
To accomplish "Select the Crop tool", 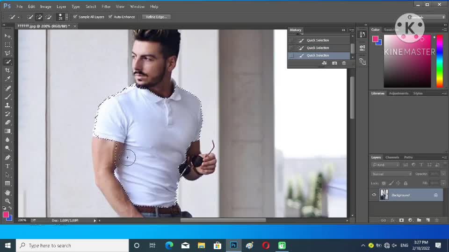I will point(7,70).
